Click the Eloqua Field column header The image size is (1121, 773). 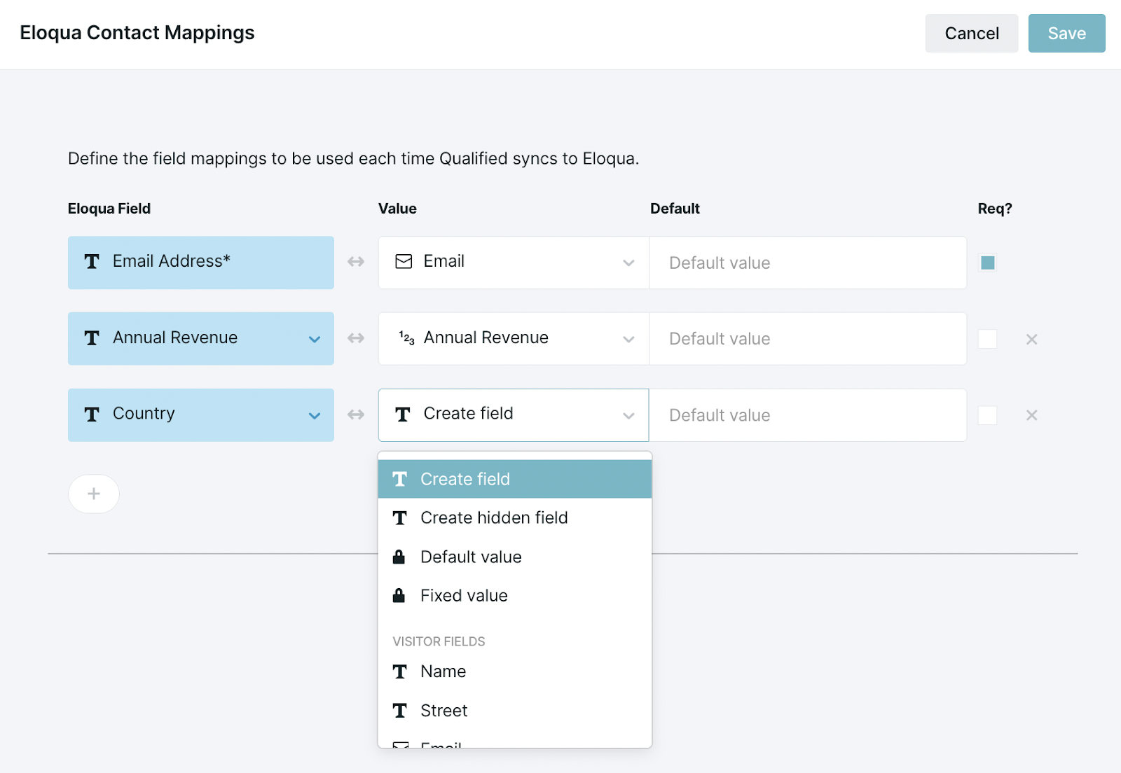pos(109,209)
